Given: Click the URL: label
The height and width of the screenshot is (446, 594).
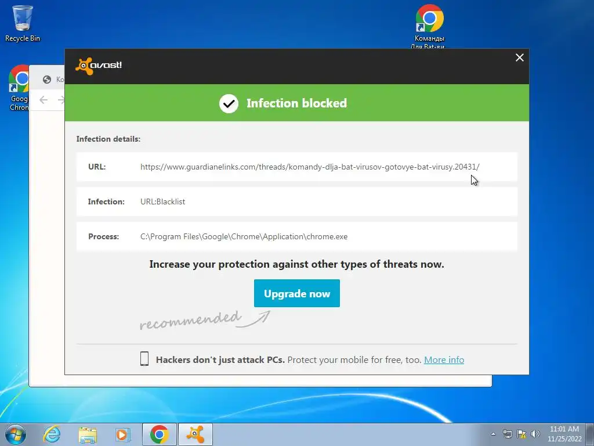Looking at the screenshot, I should (97, 167).
